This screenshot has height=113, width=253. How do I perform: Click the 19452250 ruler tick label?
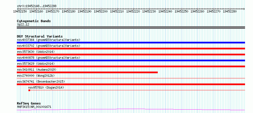pos(181,11)
